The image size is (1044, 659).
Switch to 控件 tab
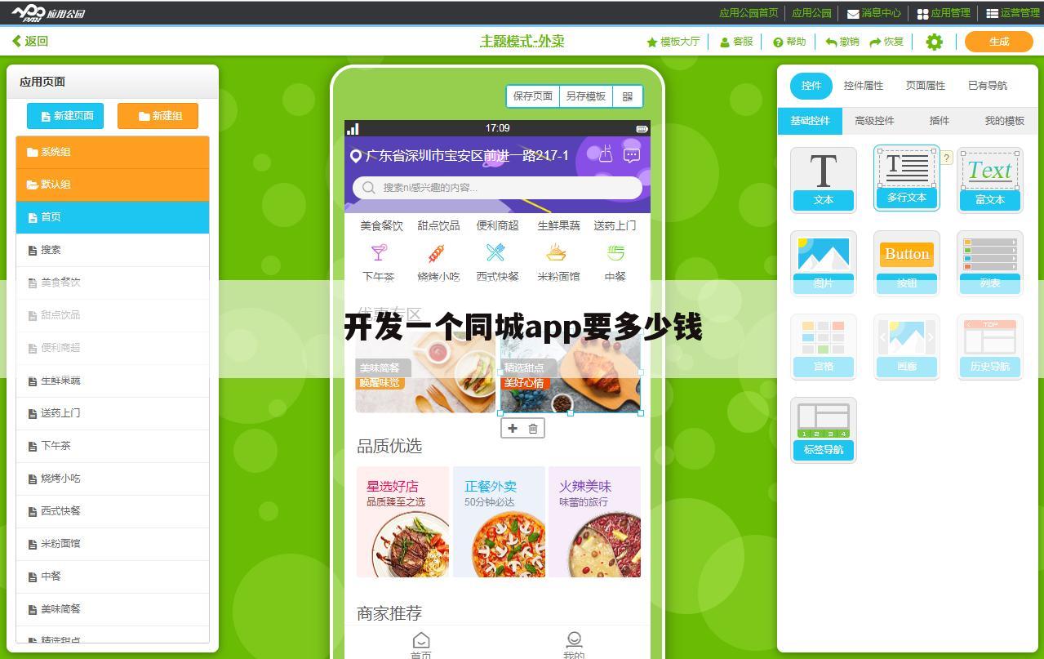click(811, 86)
